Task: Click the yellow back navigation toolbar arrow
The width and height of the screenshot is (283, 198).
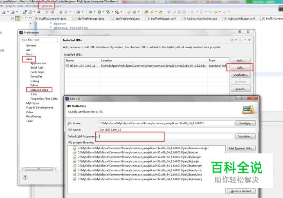Action: point(216,12)
